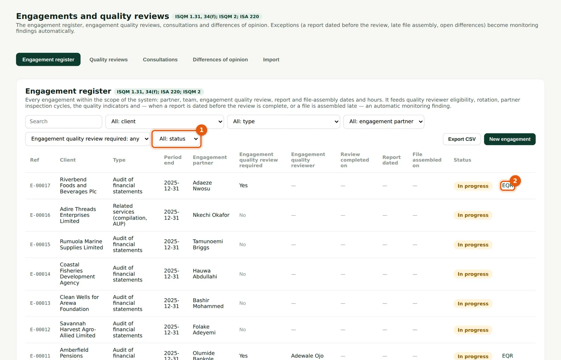Click In progress status for E-00015
Screen dimensions: 561x360
pos(473,245)
